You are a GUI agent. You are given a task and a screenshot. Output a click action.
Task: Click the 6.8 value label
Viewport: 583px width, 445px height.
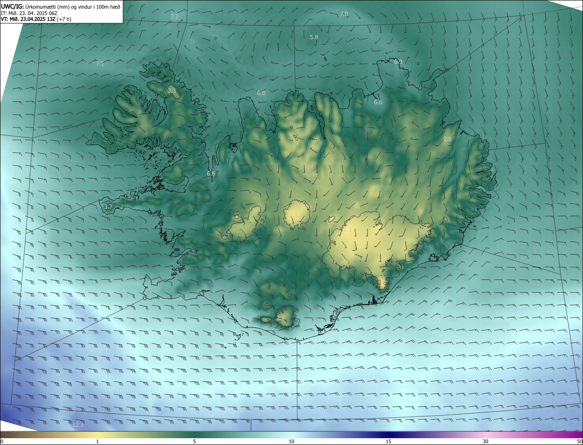point(261,93)
